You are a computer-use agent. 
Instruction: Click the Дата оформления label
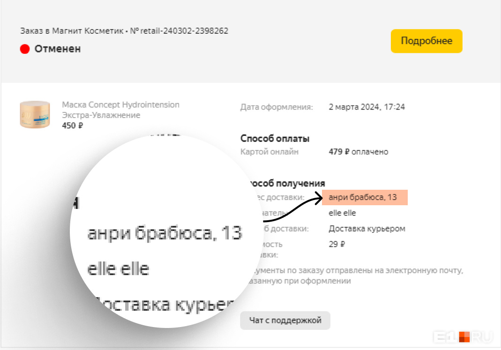pyautogui.click(x=277, y=107)
